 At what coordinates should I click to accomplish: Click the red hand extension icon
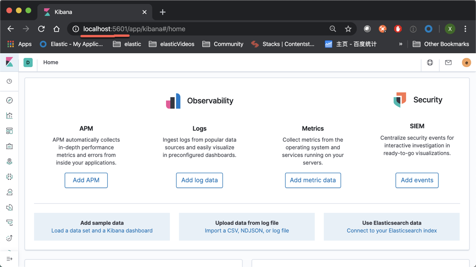pos(398,29)
